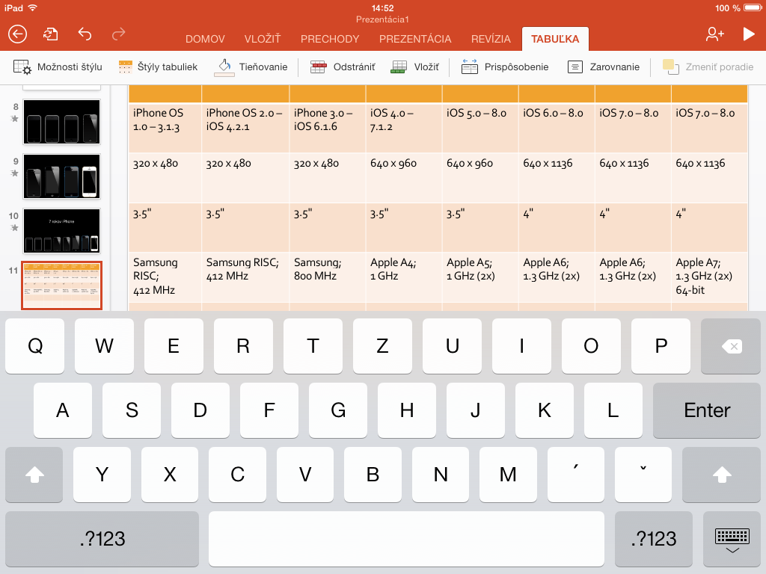Viewport: 766px width, 574px height.
Task: Tap the L key
Action: (613, 410)
